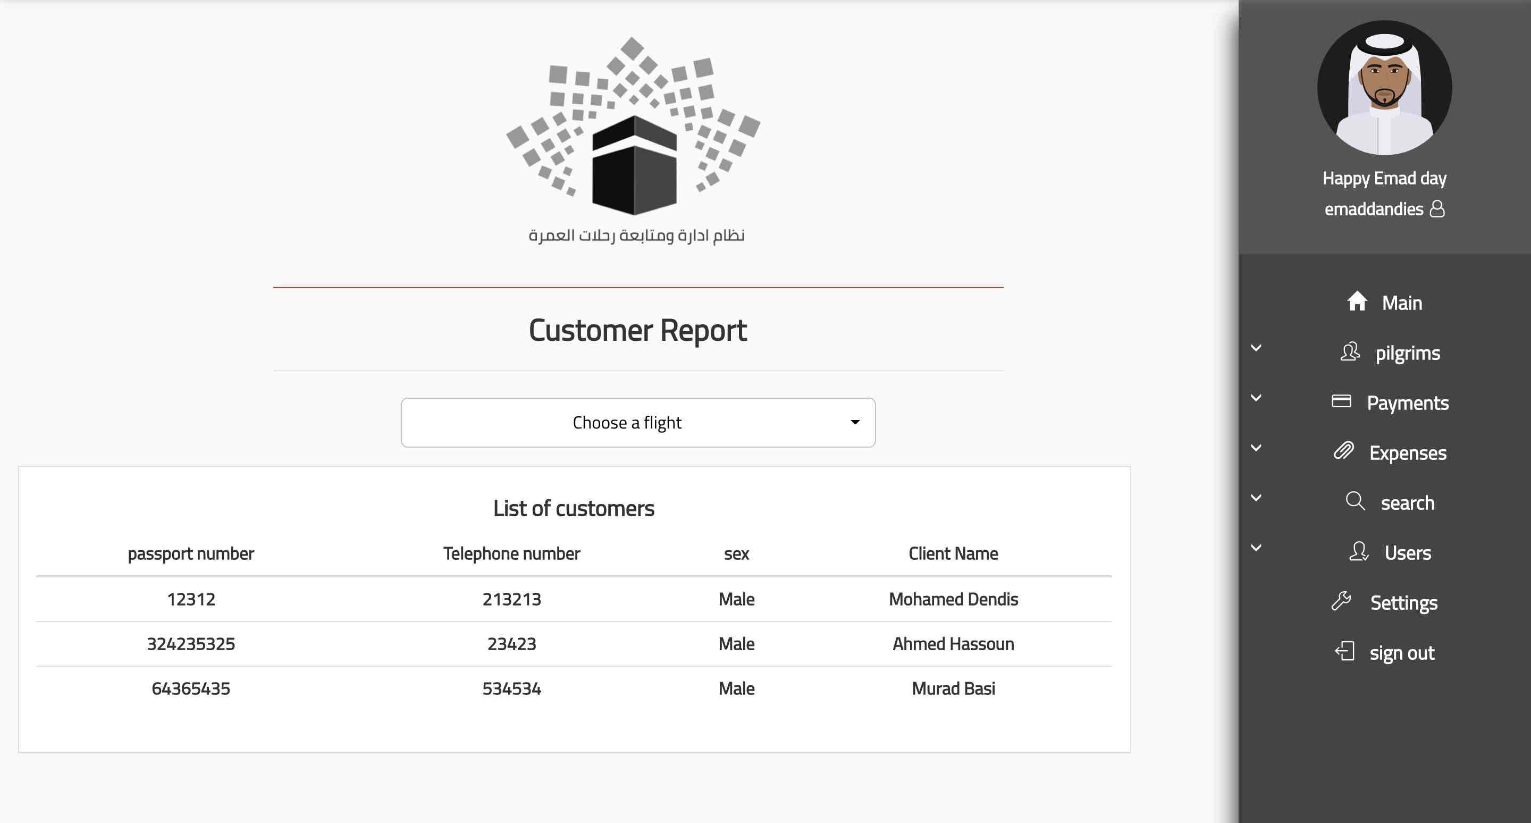Screen dimensions: 1531x823
Task: Click the emaddandies username link
Action: [1374, 209]
